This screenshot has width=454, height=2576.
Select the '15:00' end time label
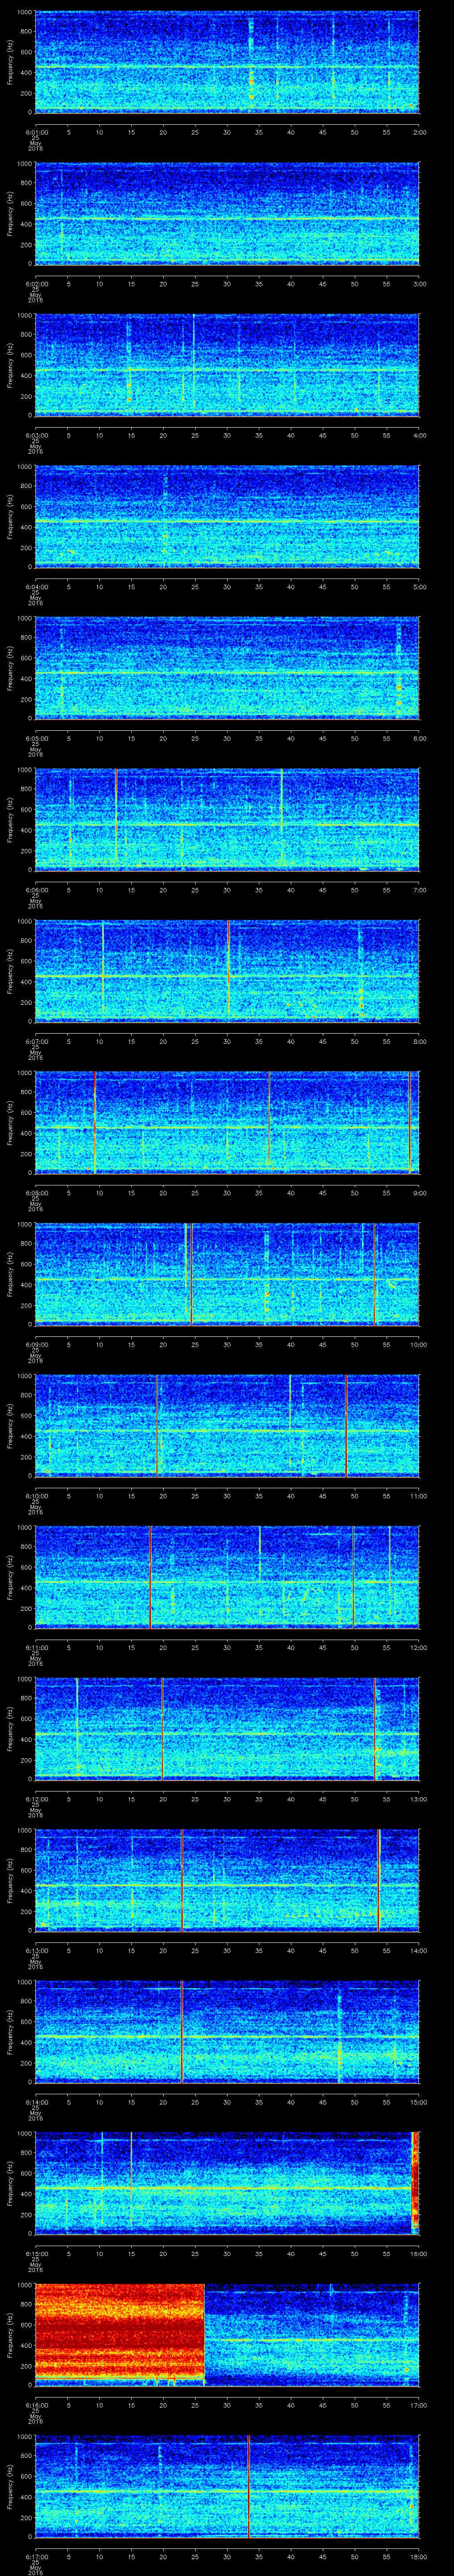[419, 2101]
